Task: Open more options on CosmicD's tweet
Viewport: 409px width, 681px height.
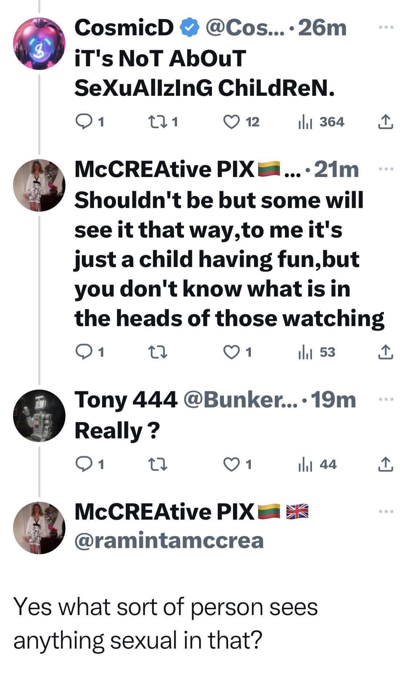Action: (x=386, y=27)
